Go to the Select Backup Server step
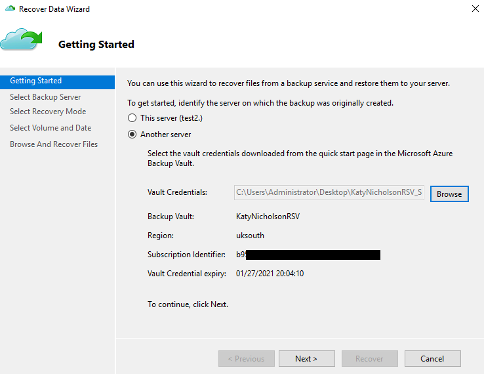 point(45,97)
